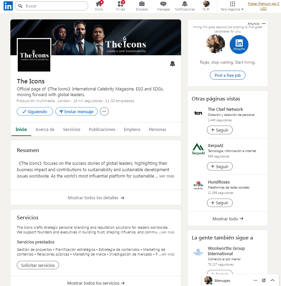Click the 11-50 empleados link
The height and width of the screenshot is (286, 281).
[x=120, y=101]
